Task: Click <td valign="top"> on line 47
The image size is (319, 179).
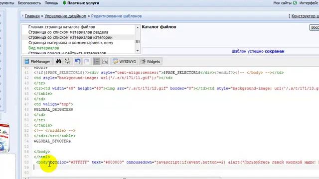Action: coord(53,104)
